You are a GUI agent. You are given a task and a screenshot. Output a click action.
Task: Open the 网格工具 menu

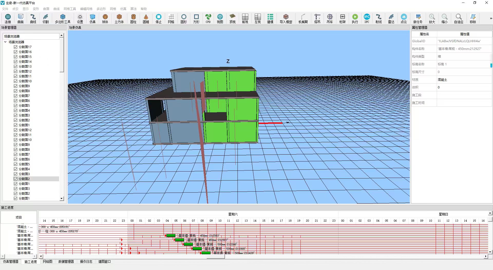(x=70, y=9)
